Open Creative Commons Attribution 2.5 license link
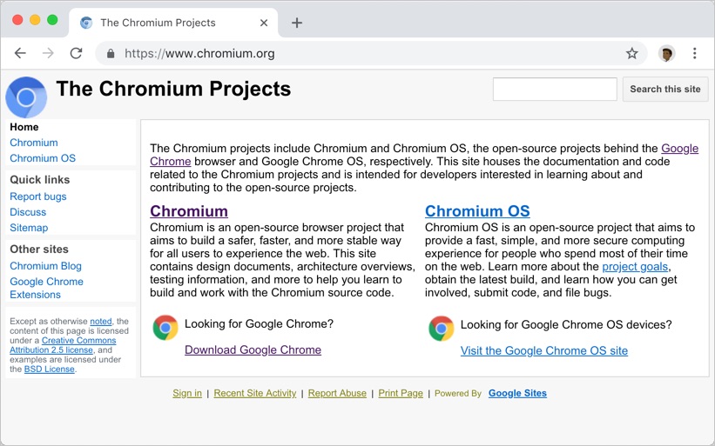The height and width of the screenshot is (446, 715). point(64,345)
